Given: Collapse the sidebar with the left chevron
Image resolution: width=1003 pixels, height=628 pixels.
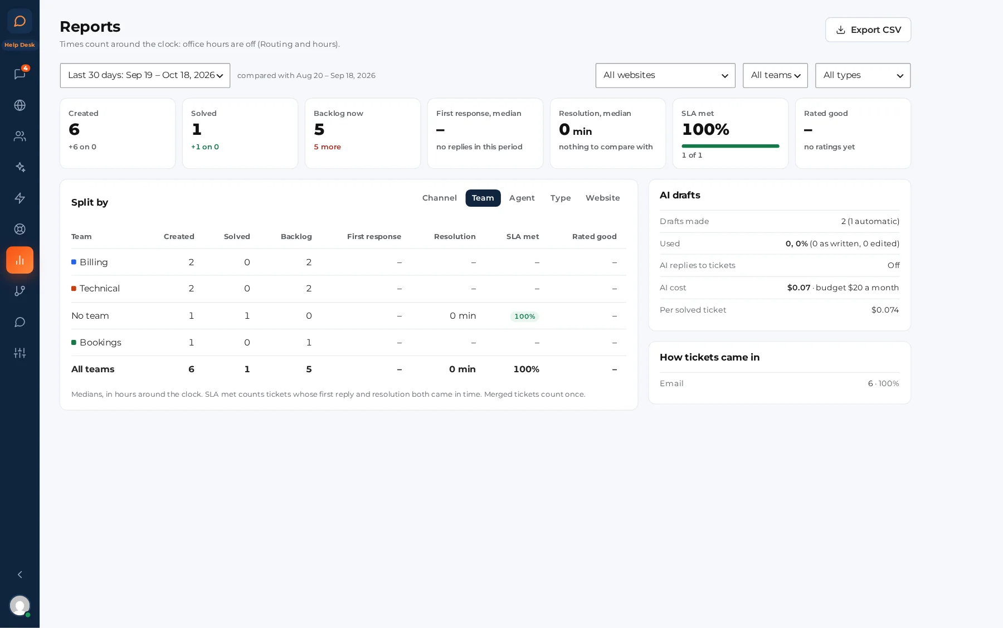Looking at the screenshot, I should click(20, 575).
